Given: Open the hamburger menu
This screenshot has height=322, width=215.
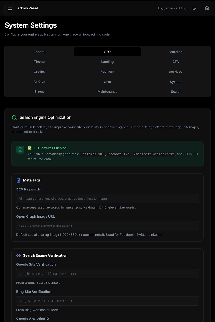Looking at the screenshot, I should click(10, 9).
